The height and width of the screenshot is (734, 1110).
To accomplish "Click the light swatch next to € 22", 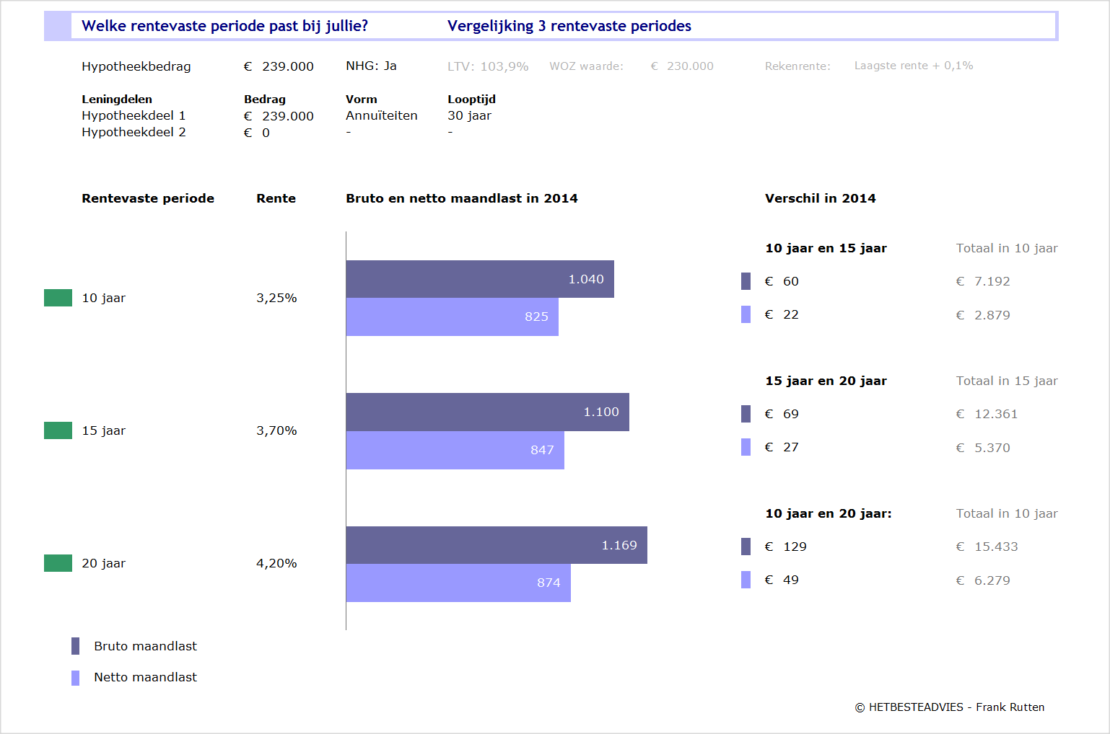I will click(x=746, y=314).
